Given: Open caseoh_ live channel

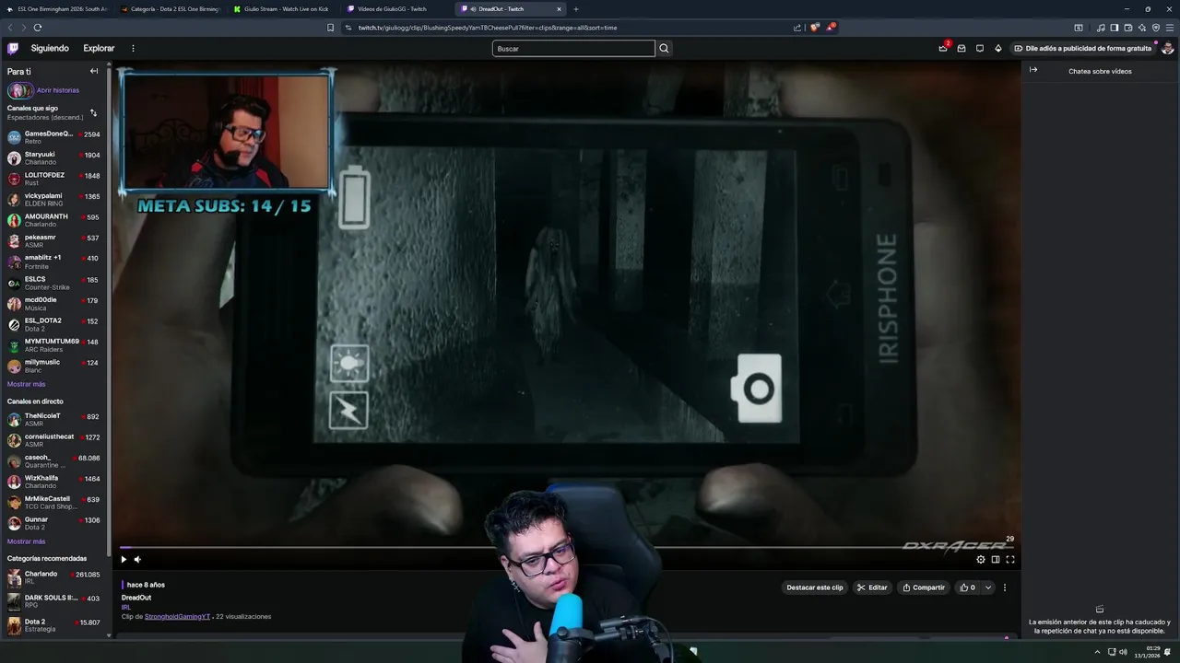Looking at the screenshot, I should 54,460.
